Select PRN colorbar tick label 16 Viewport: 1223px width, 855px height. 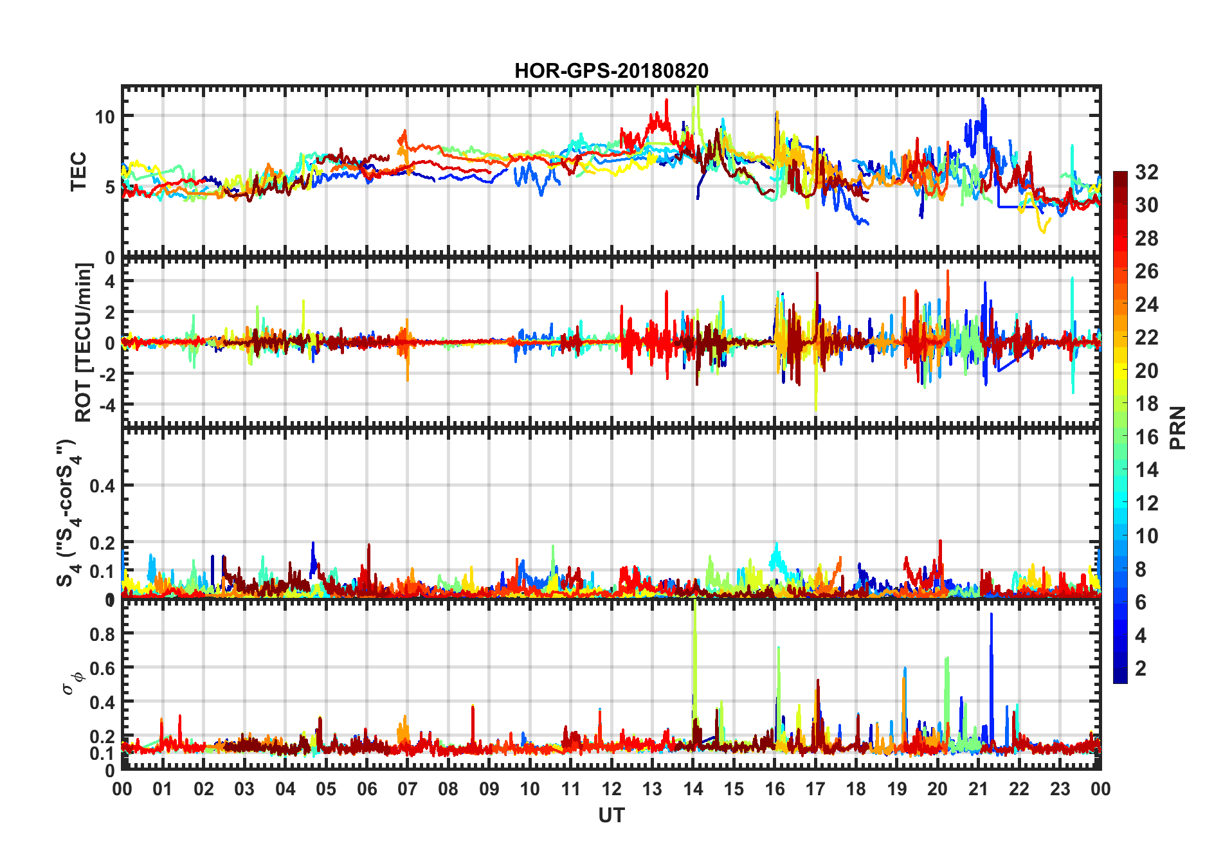1146,437
